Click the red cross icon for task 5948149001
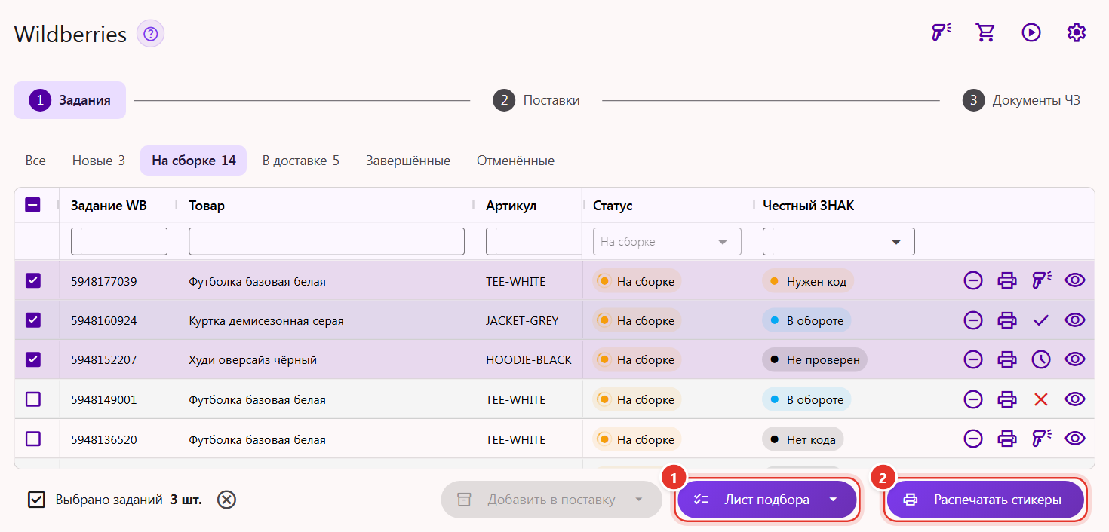 click(1041, 399)
